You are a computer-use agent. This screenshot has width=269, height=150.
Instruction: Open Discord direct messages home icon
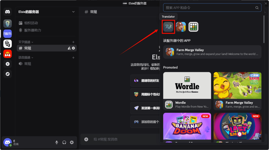pos(7,12)
